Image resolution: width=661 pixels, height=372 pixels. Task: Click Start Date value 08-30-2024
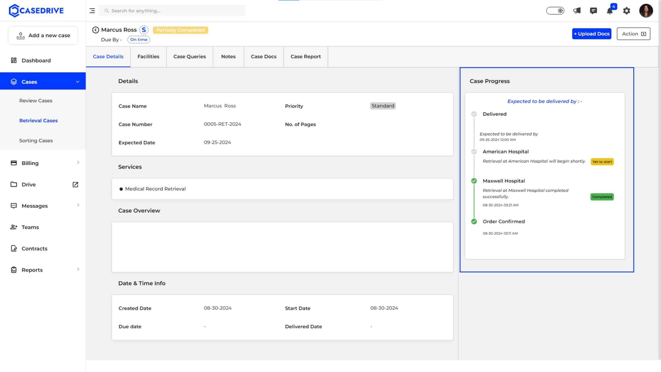pos(384,308)
